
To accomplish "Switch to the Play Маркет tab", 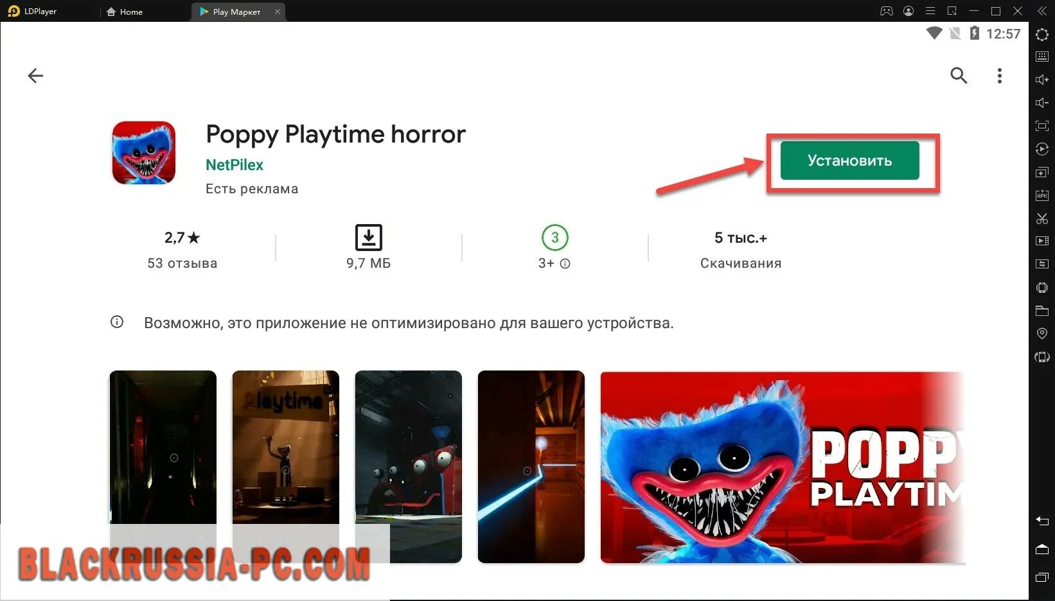I will [x=231, y=12].
